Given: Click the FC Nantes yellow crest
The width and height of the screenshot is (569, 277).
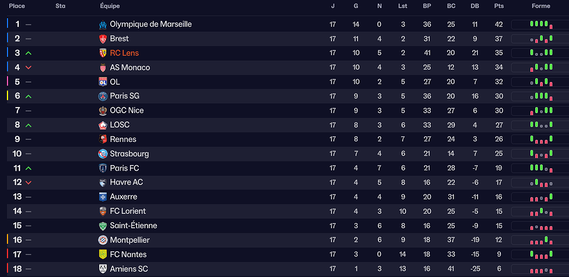Looking at the screenshot, I should 103,254.
